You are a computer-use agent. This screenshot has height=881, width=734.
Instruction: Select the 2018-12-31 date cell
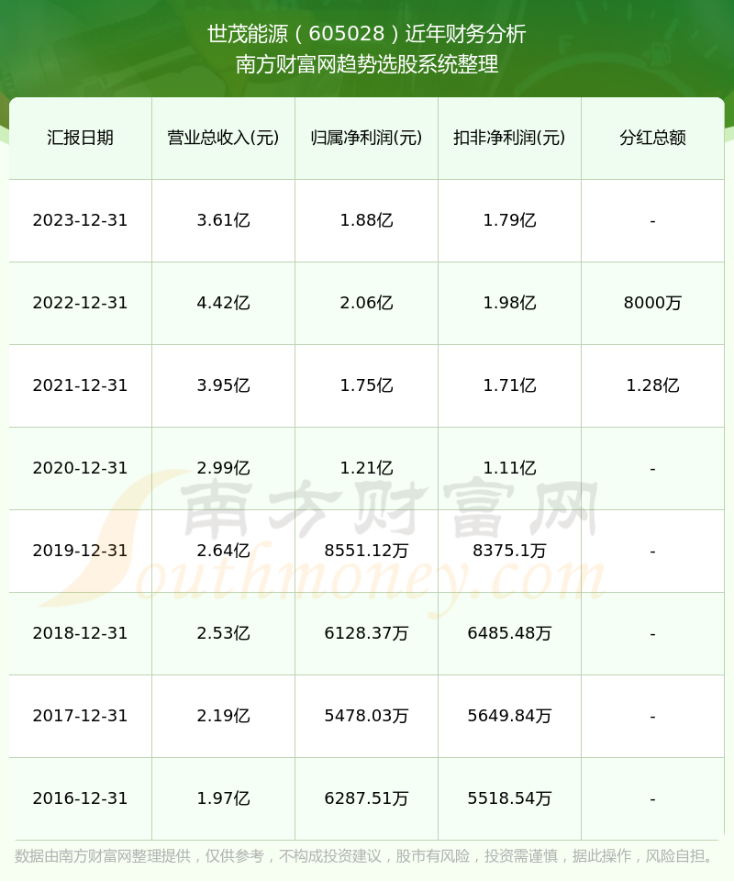pyautogui.click(x=81, y=633)
